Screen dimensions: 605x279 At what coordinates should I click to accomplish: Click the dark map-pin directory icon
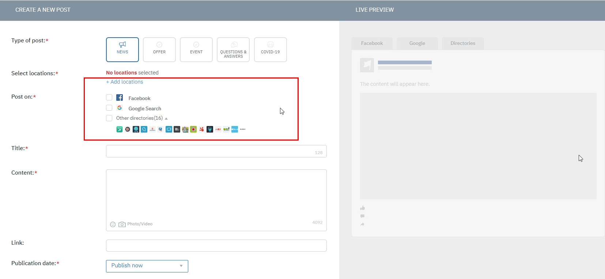coord(210,129)
